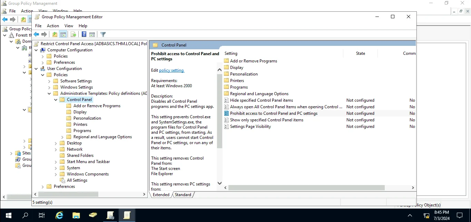The height and width of the screenshot is (222, 471).
Task: Collapse Forest node in Group Policy Management
Action: point(5,35)
